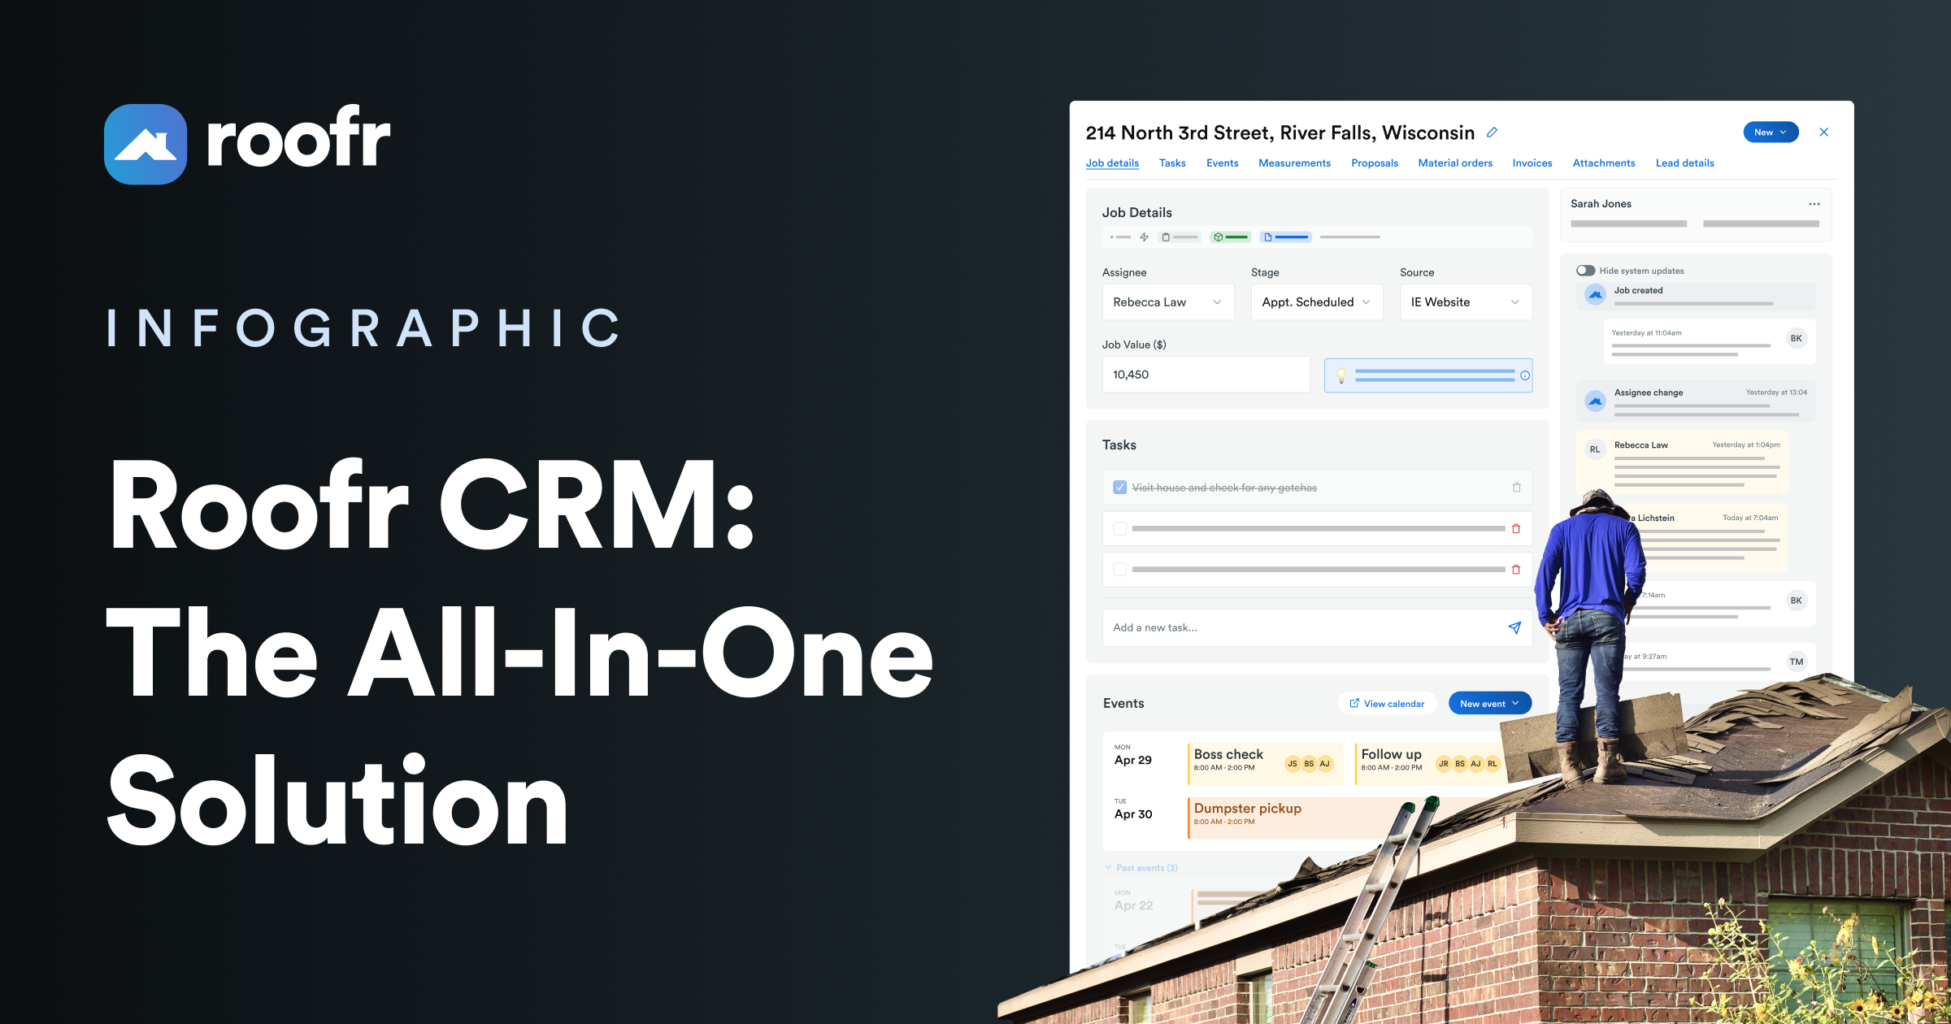
Task: Click the send arrow in new task field
Action: pyautogui.click(x=1514, y=627)
